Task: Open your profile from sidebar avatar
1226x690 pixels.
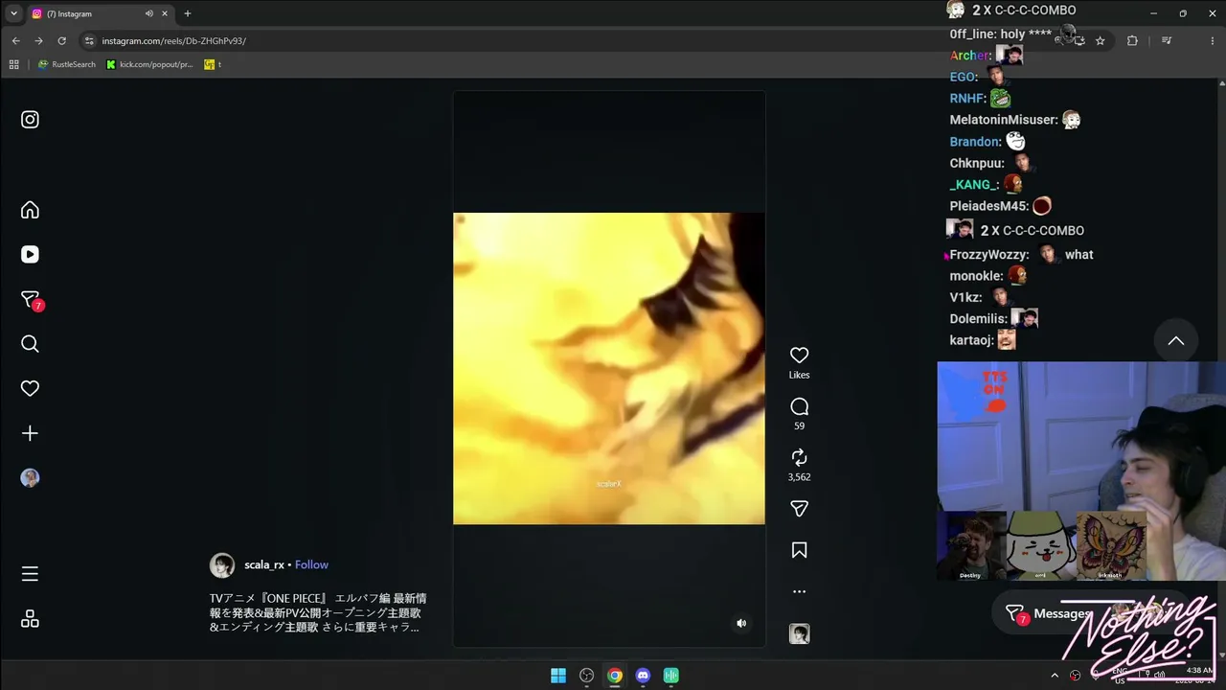Action: pyautogui.click(x=30, y=478)
